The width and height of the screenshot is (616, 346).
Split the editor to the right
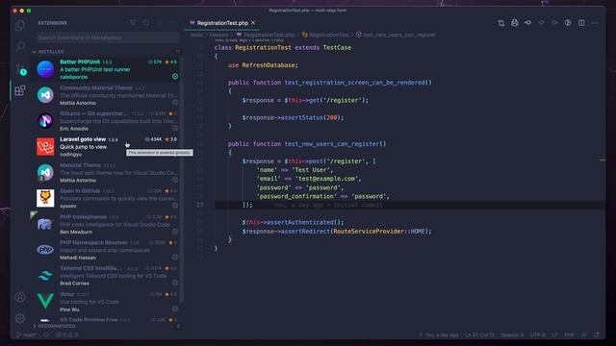(x=581, y=23)
